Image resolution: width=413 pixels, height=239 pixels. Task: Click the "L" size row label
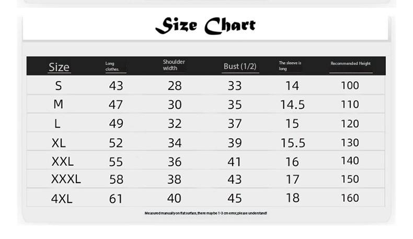pyautogui.click(x=58, y=123)
